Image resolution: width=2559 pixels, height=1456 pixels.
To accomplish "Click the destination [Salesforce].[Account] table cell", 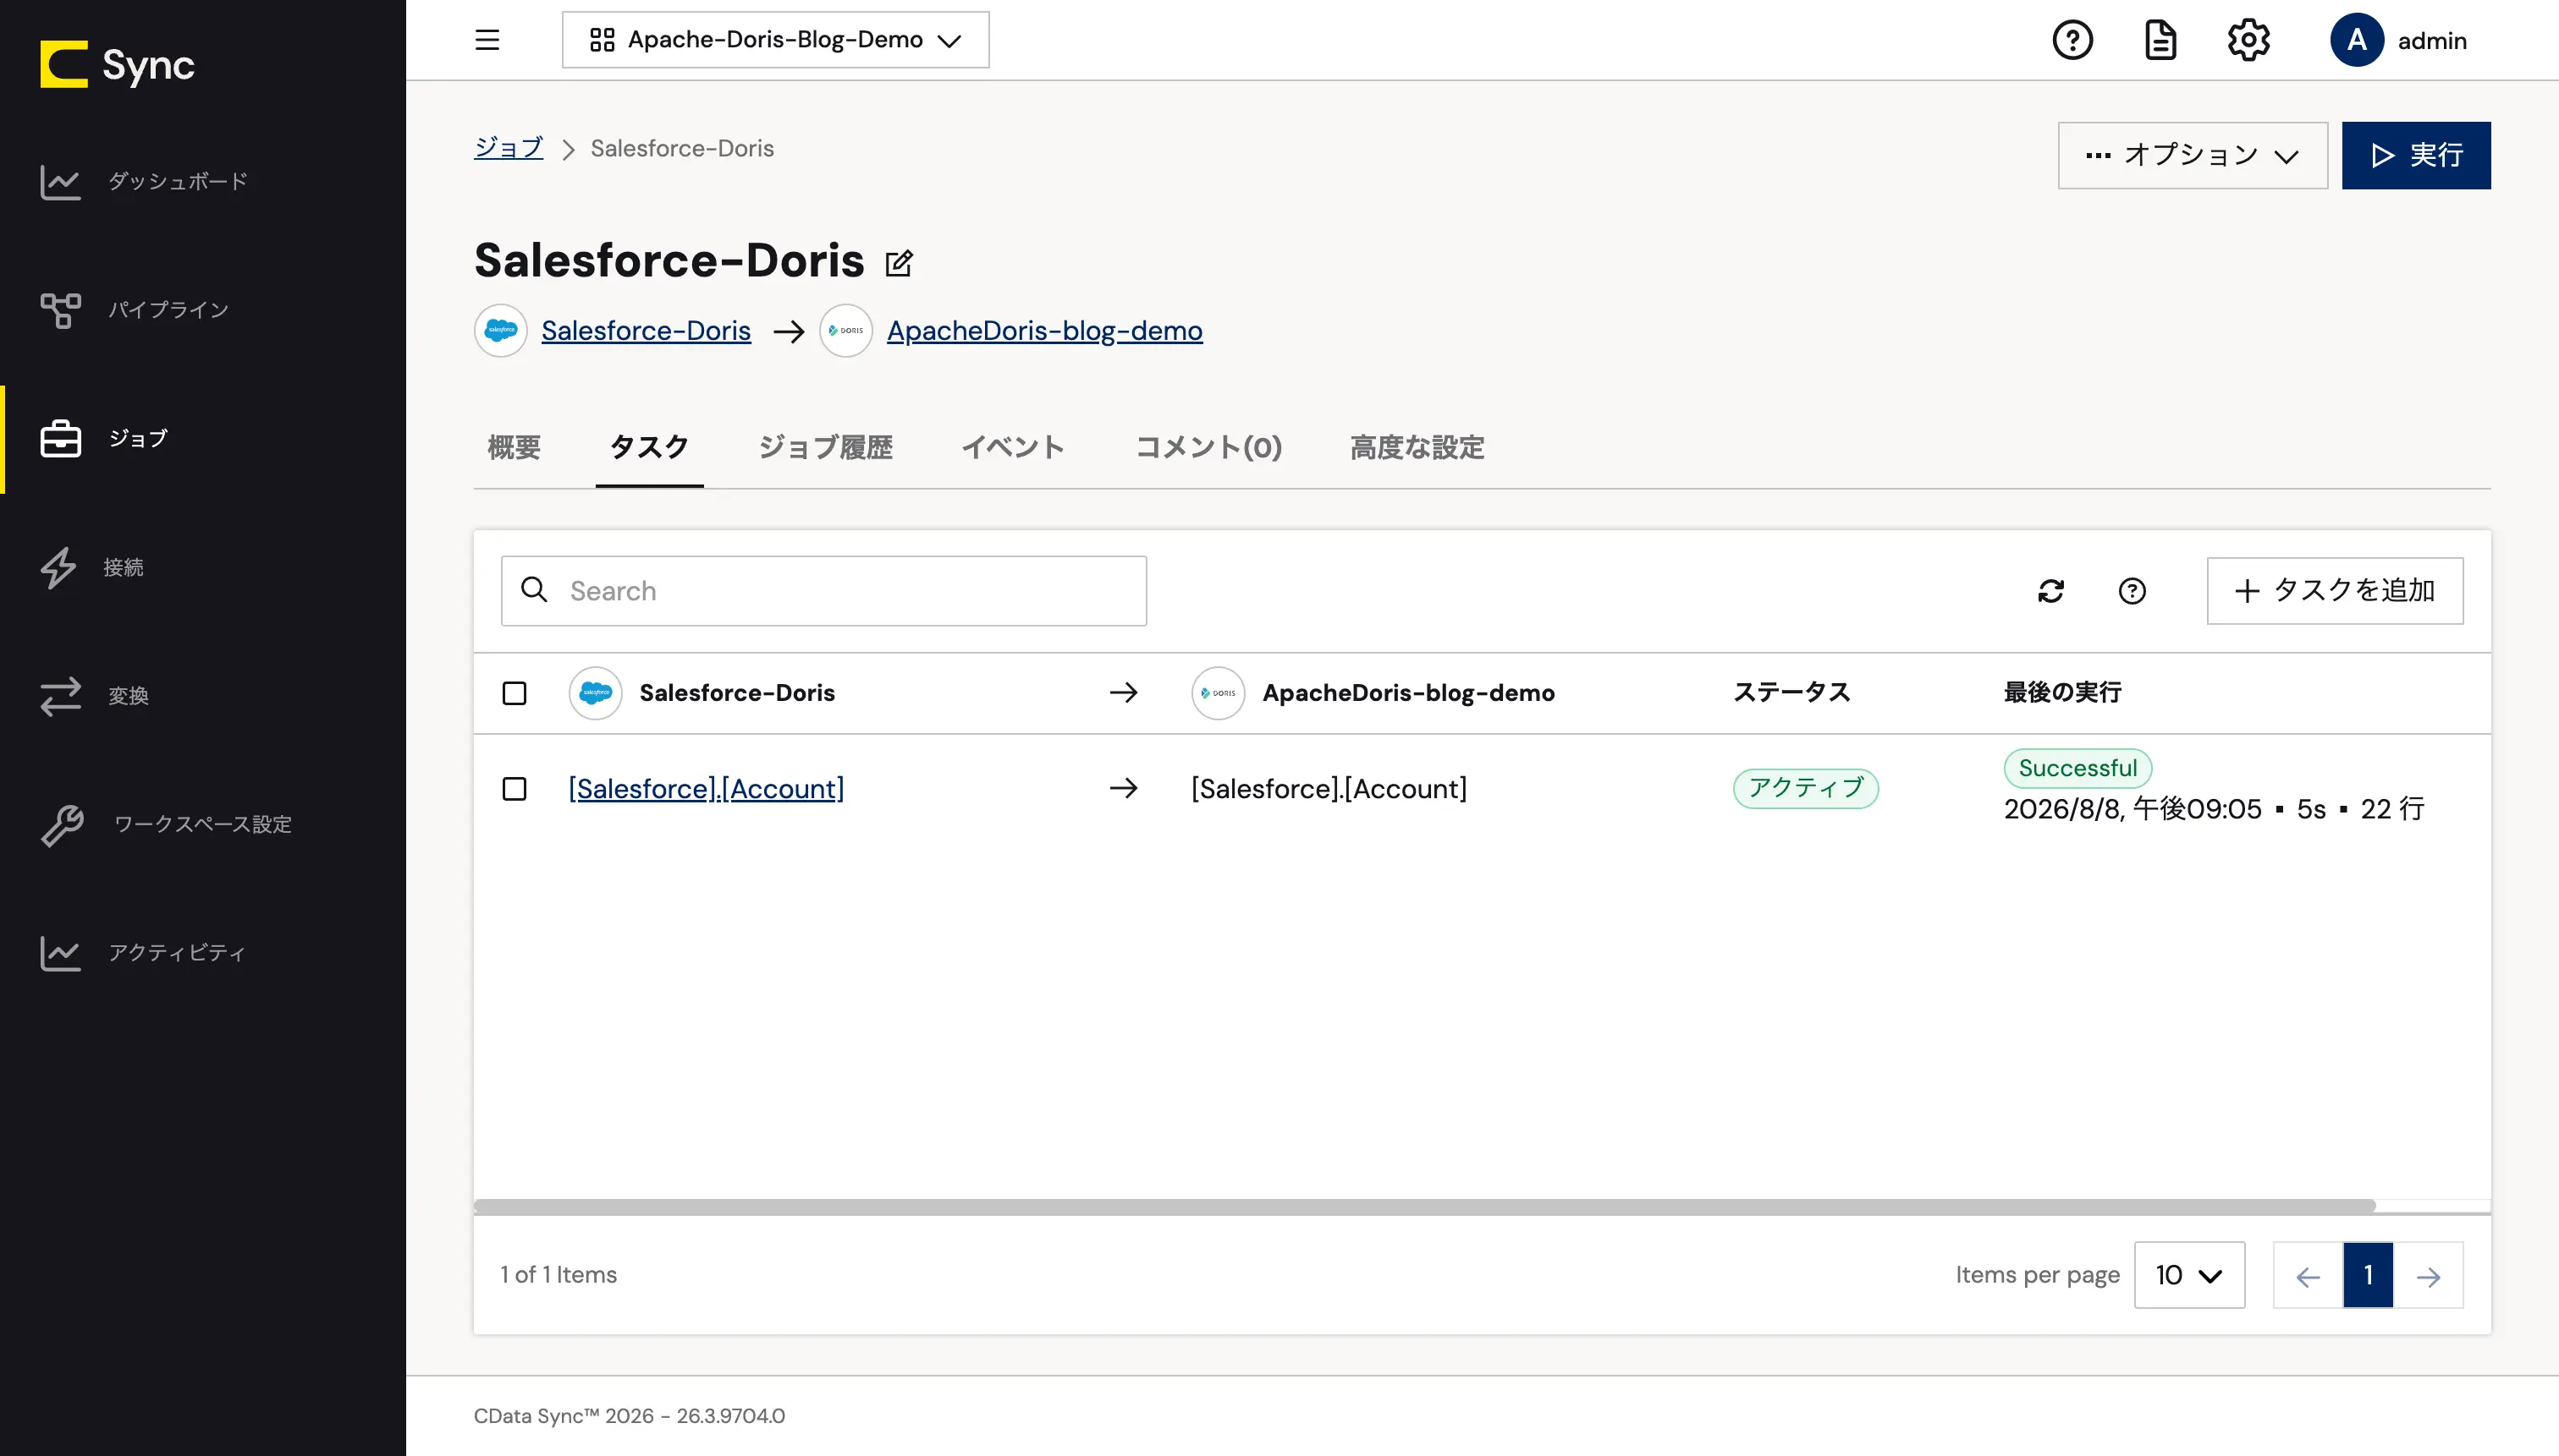I will pos(1328,789).
